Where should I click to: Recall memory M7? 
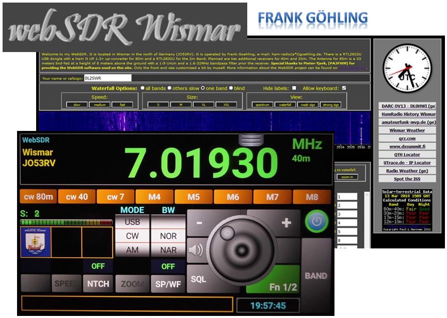272,197
